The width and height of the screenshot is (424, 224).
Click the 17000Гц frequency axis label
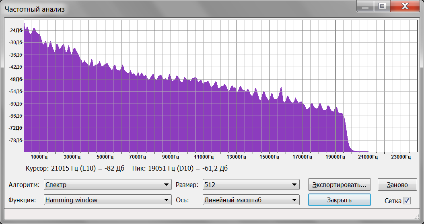pyautogui.click(x=302, y=157)
